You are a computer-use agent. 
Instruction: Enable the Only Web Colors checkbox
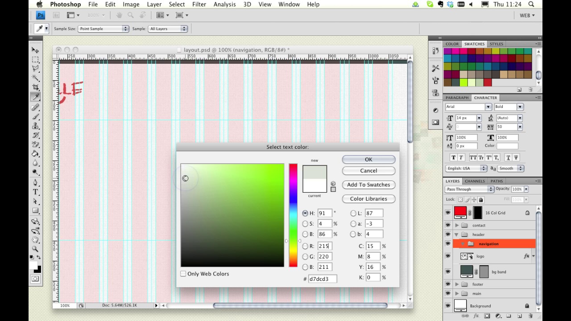point(183,274)
